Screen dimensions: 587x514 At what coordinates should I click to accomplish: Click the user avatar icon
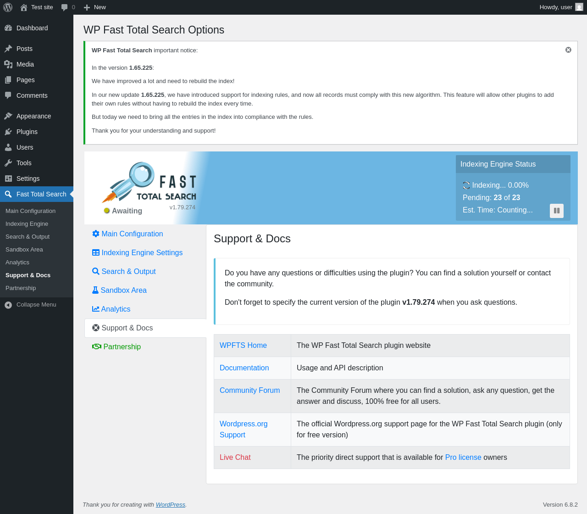pos(579,7)
